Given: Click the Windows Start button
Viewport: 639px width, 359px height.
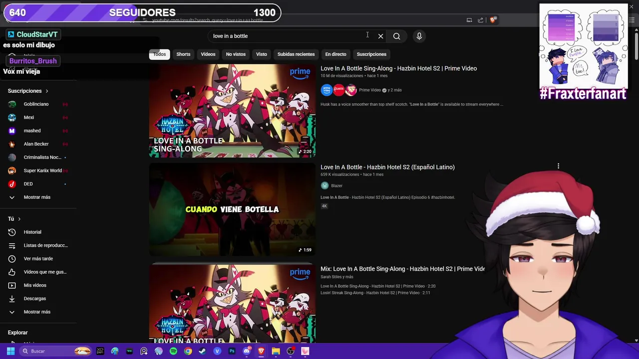Looking at the screenshot, I should pos(10,351).
